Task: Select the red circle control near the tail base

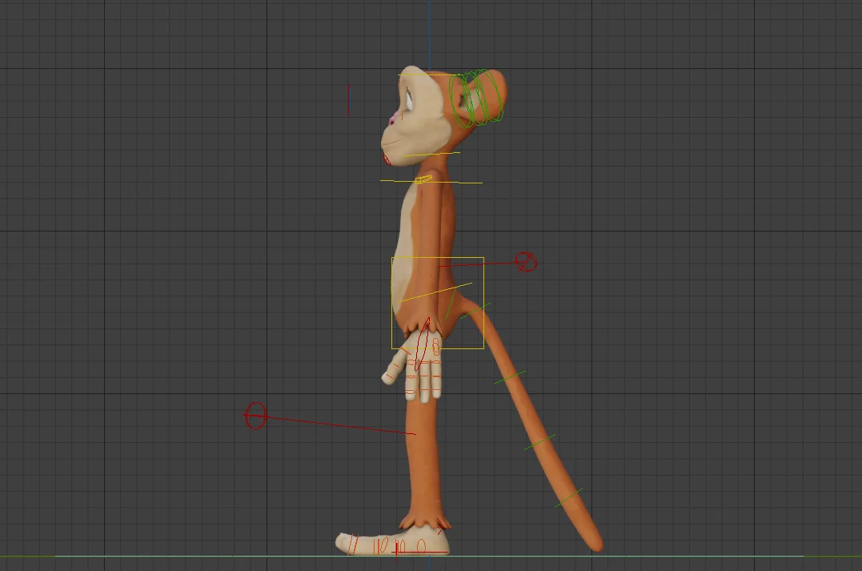Action: tap(526, 260)
